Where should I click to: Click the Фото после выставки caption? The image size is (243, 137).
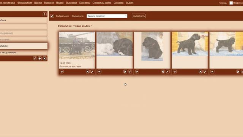(70, 67)
